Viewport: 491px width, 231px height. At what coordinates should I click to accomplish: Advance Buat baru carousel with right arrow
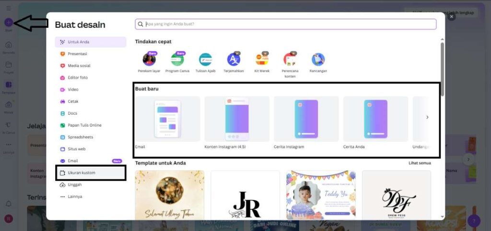pos(427,117)
